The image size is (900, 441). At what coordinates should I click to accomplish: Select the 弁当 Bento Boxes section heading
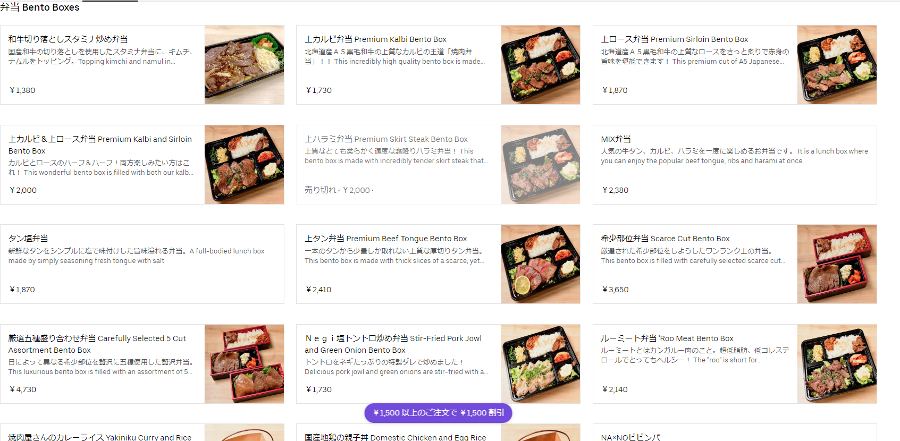tap(40, 7)
